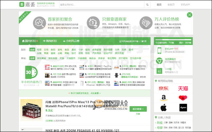Screen dimensions: 212x132
Task: Open the navigation link between 首页 and 手机APP
Action: coord(171,5)
